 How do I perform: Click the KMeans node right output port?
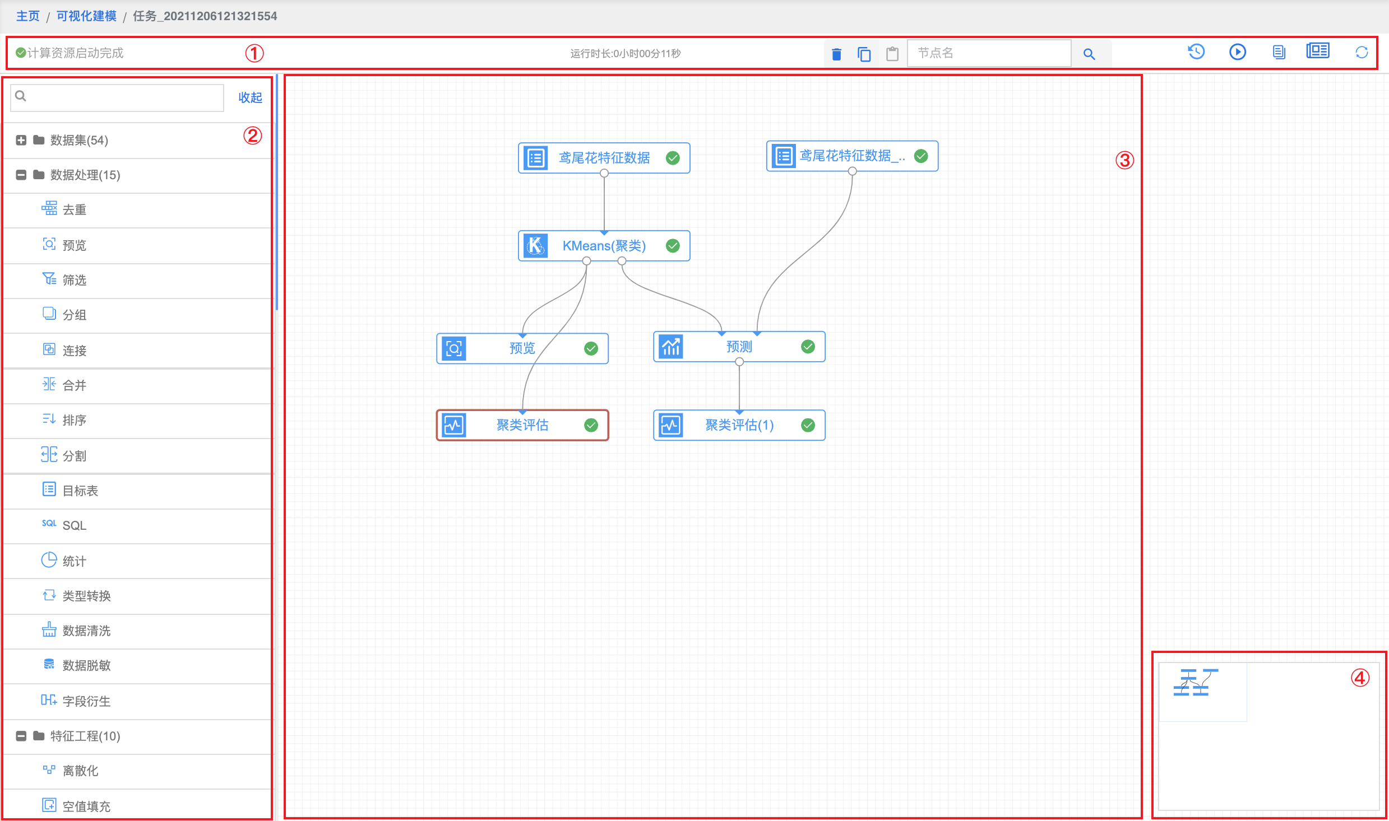622,261
